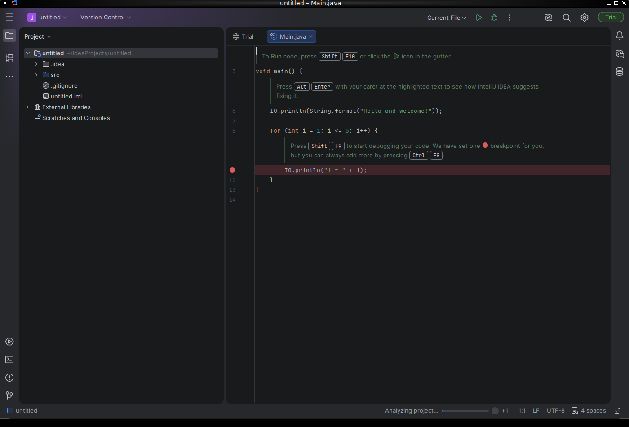The width and height of the screenshot is (629, 427).
Task: Open the Notifications bell
Action: 620,36
